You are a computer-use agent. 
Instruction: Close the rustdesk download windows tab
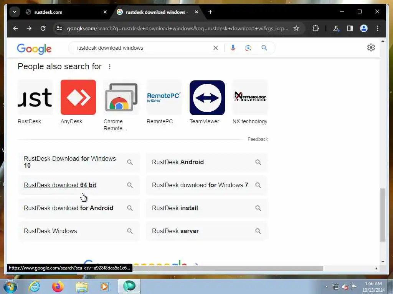(x=196, y=12)
